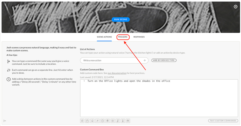Focus the 'Write a new action' field

pos(114,60)
